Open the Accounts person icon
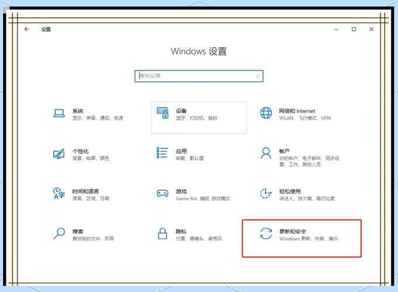 (x=266, y=153)
